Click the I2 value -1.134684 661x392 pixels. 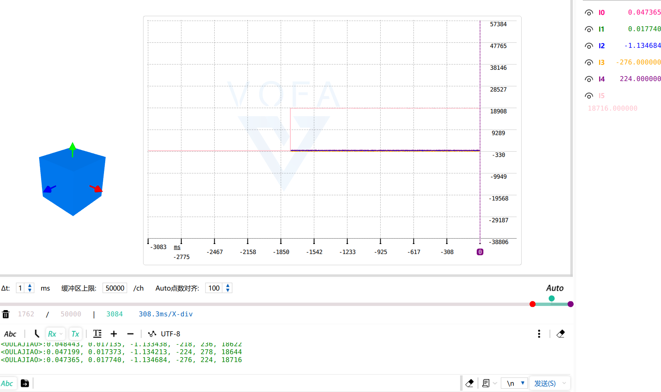point(643,46)
